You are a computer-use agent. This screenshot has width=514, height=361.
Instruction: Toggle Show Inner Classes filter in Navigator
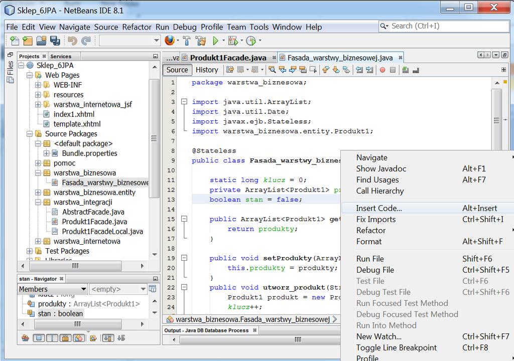point(79,338)
